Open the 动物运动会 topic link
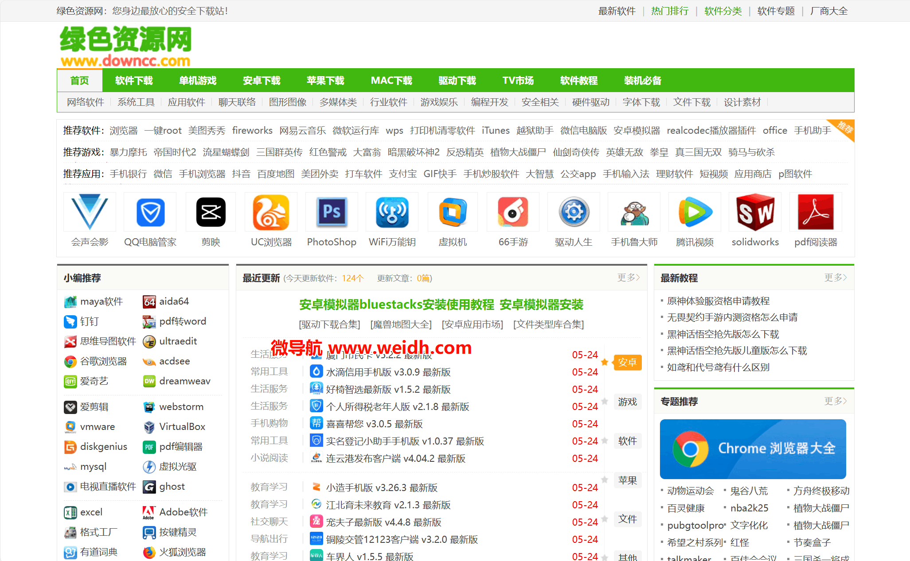The width and height of the screenshot is (910, 561). pyautogui.click(x=690, y=491)
